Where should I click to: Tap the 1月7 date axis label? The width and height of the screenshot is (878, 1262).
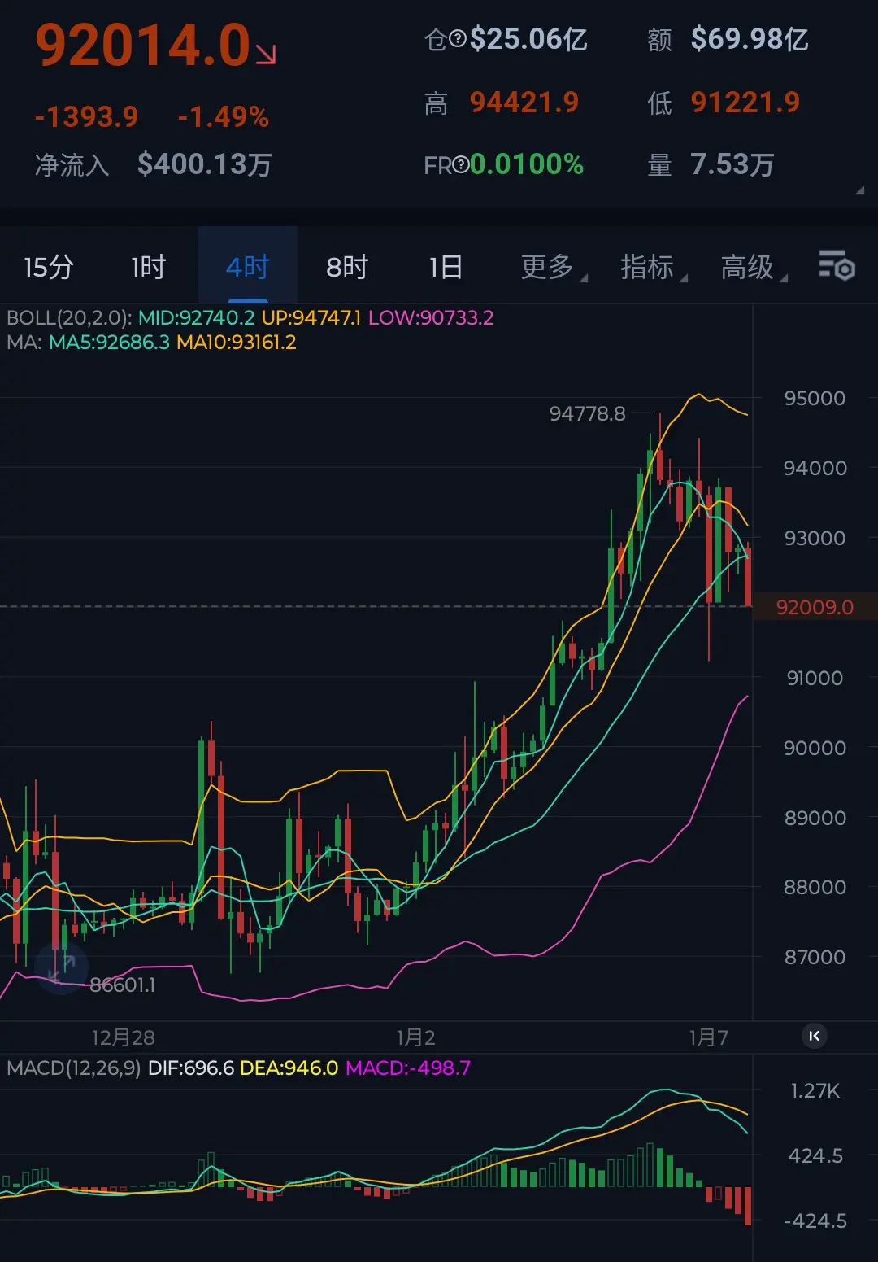[x=709, y=1037]
